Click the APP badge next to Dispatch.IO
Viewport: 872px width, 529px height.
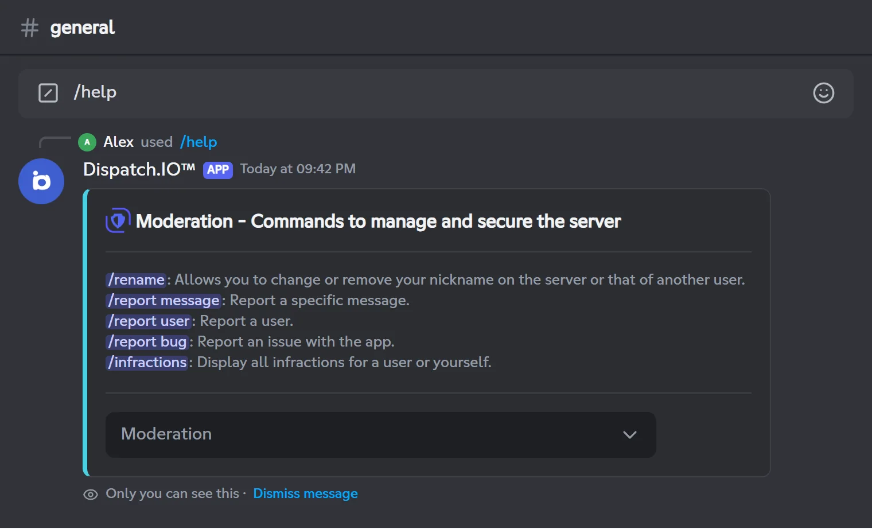pyautogui.click(x=218, y=170)
